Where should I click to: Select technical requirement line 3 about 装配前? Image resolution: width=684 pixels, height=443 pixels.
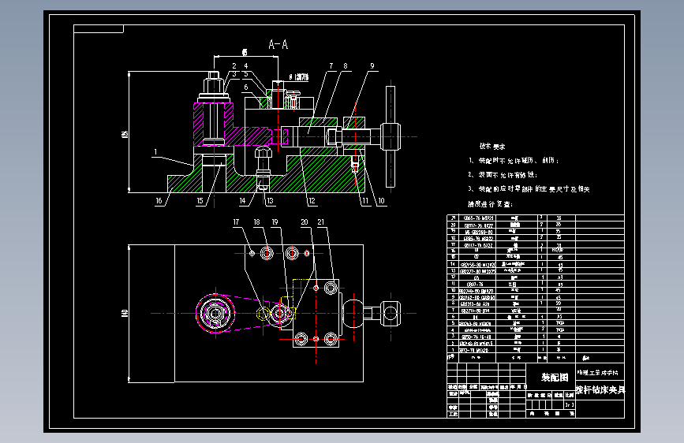(529, 189)
